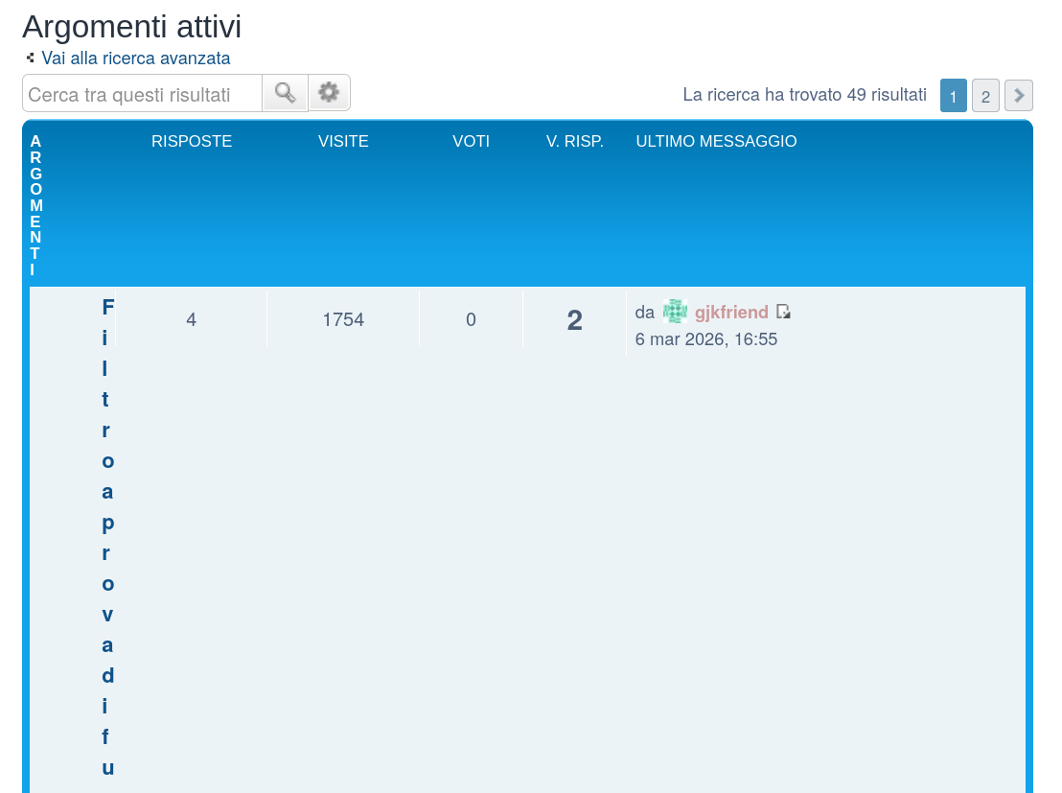Focus the 'Cerca tra questi risultati' search field
1062x793 pixels.
pyautogui.click(x=142, y=94)
